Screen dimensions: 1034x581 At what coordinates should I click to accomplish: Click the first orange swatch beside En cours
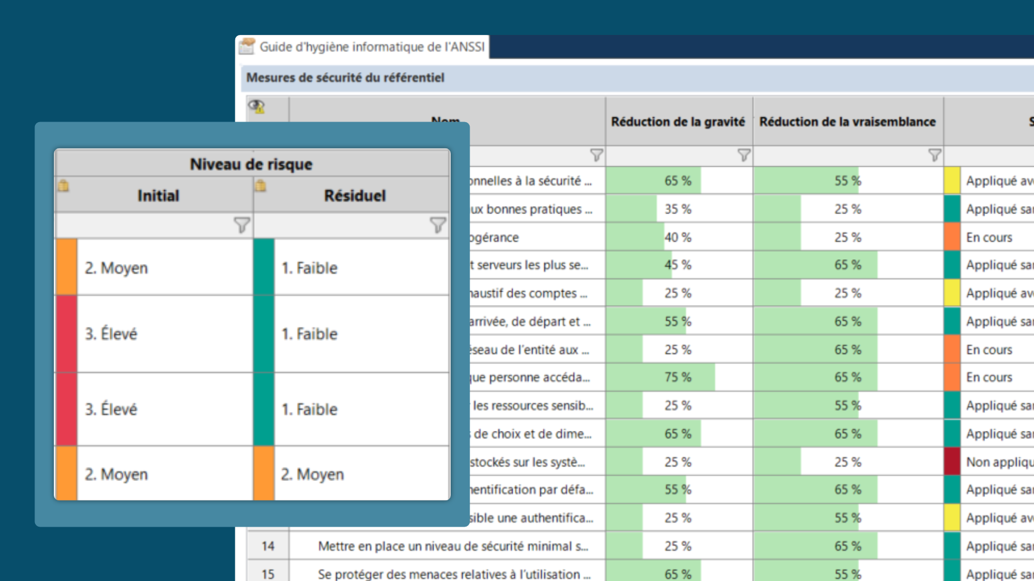click(952, 237)
